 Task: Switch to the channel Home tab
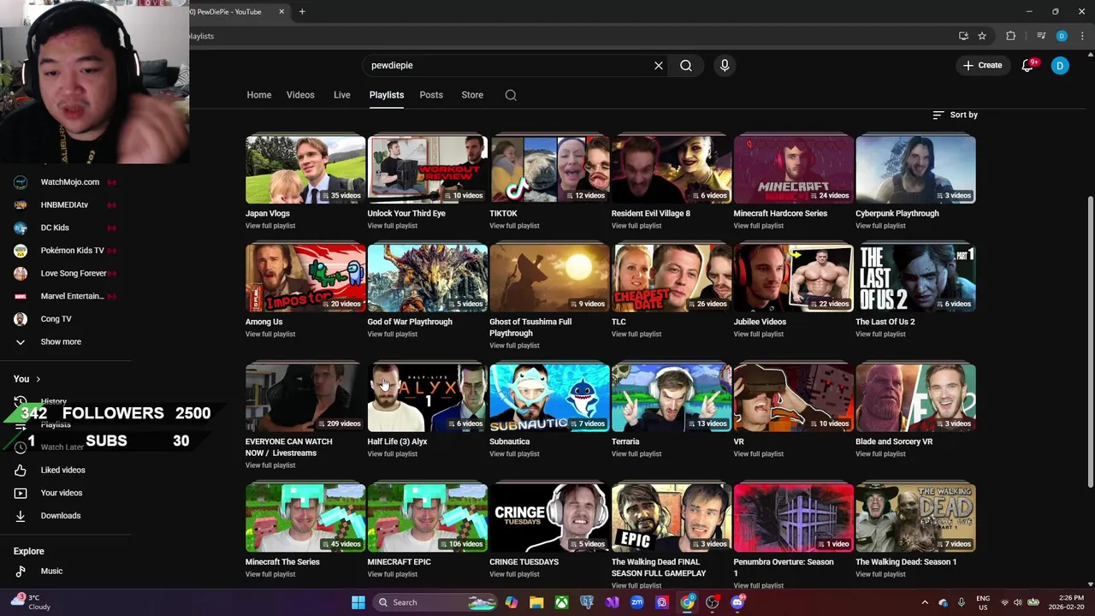(x=259, y=95)
